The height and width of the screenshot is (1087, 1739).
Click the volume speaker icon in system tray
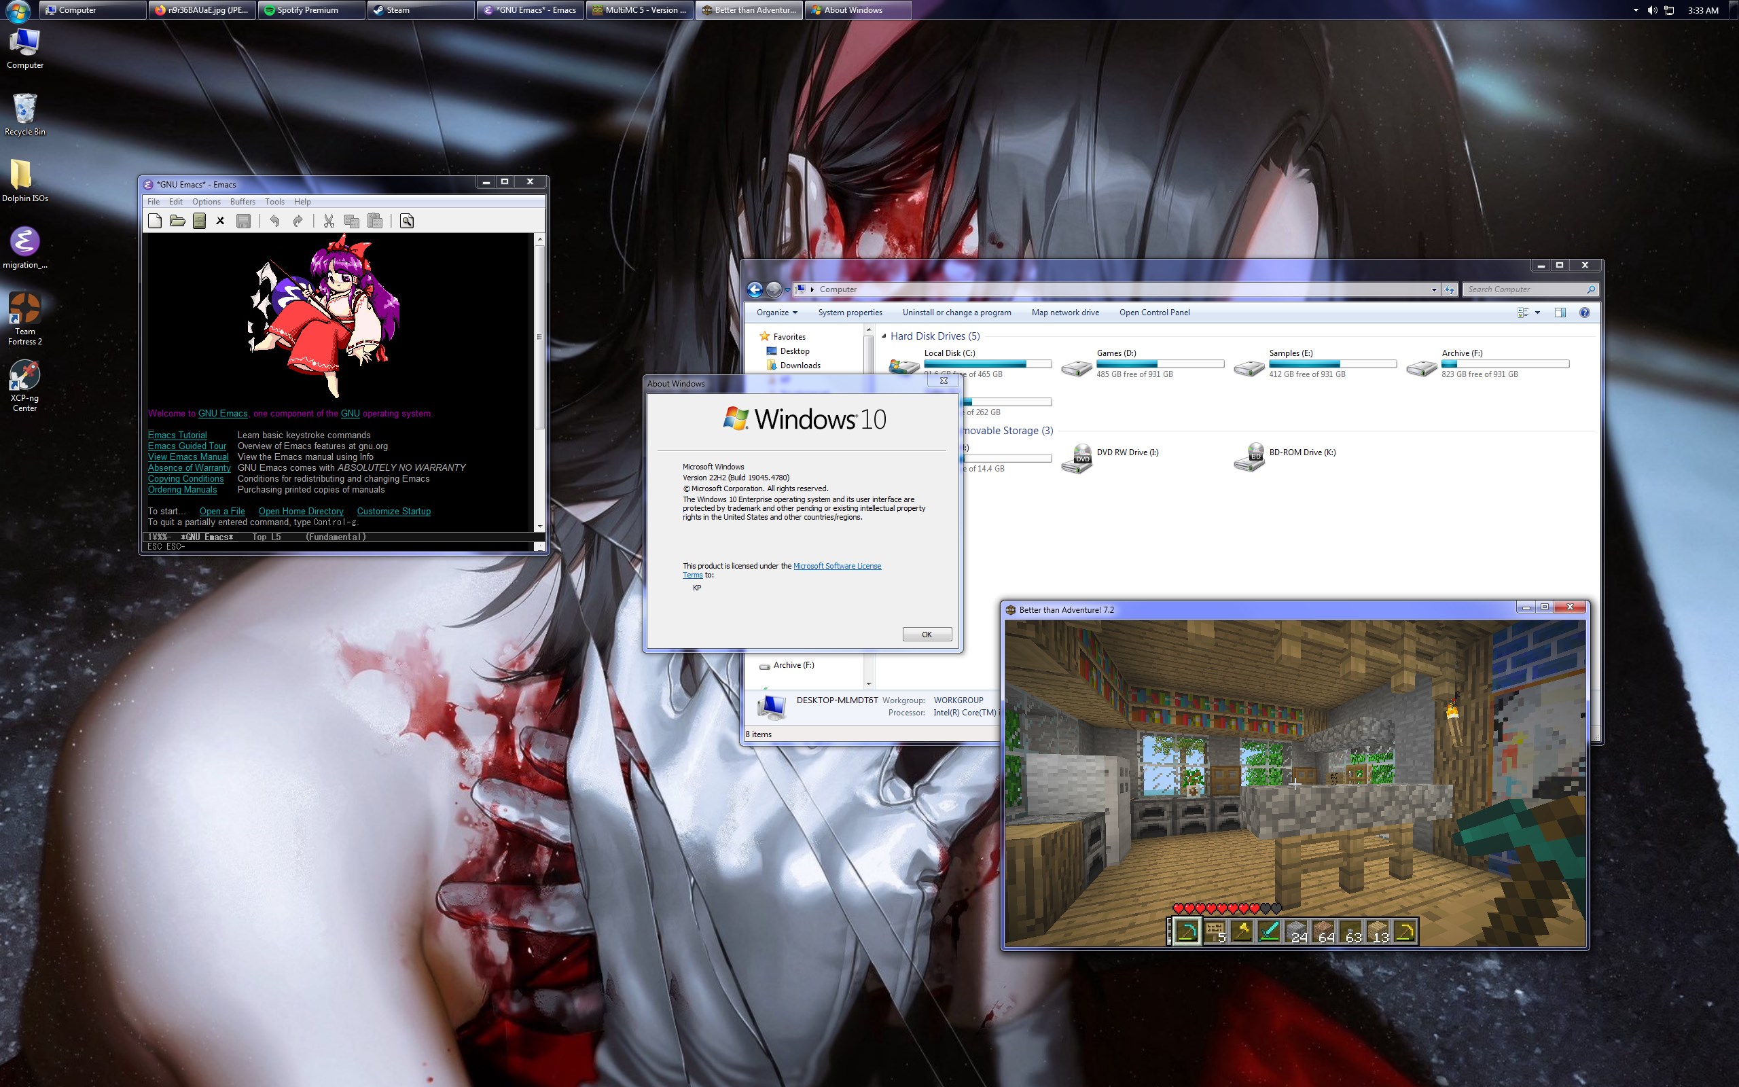point(1652,10)
